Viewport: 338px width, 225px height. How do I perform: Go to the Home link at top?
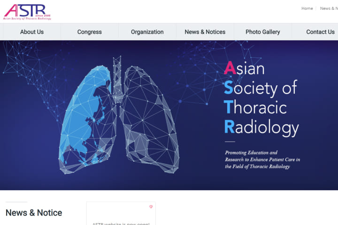point(307,8)
